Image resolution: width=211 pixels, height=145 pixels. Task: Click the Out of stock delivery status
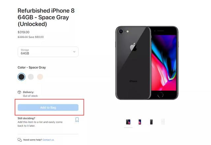pyautogui.click(x=30, y=96)
